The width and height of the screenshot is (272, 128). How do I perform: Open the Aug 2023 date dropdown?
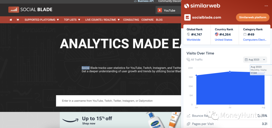coord(255,60)
